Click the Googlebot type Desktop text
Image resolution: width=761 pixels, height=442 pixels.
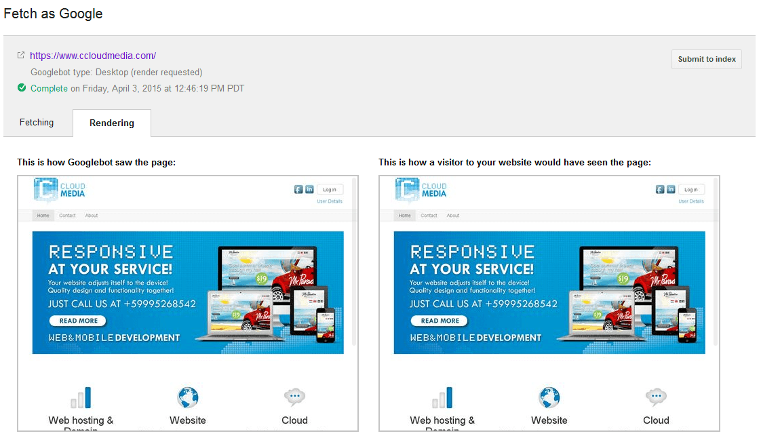coord(117,73)
